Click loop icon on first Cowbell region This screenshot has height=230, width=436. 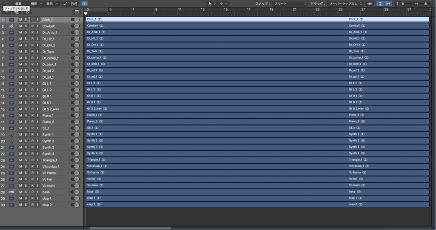(101, 26)
